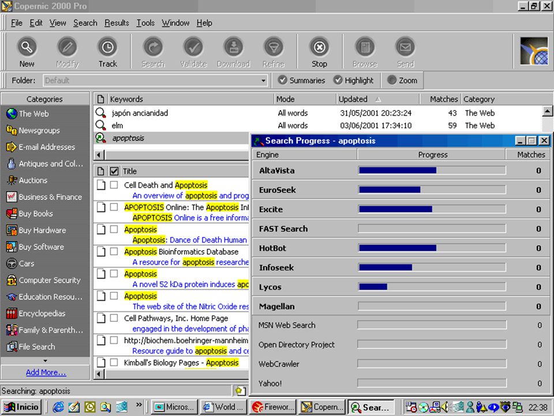Select the Education Resources category

(45, 296)
